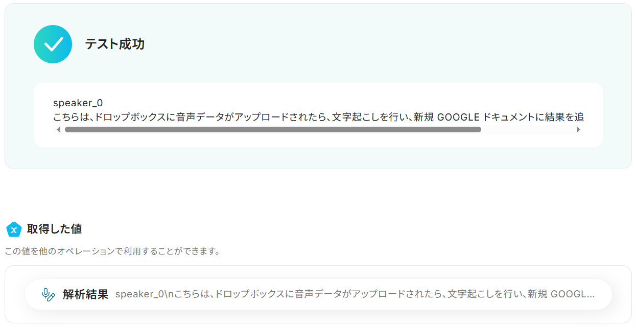Click the blue pentagon icon beside 取得した値
Image resolution: width=636 pixels, height=328 pixels.
point(14,230)
